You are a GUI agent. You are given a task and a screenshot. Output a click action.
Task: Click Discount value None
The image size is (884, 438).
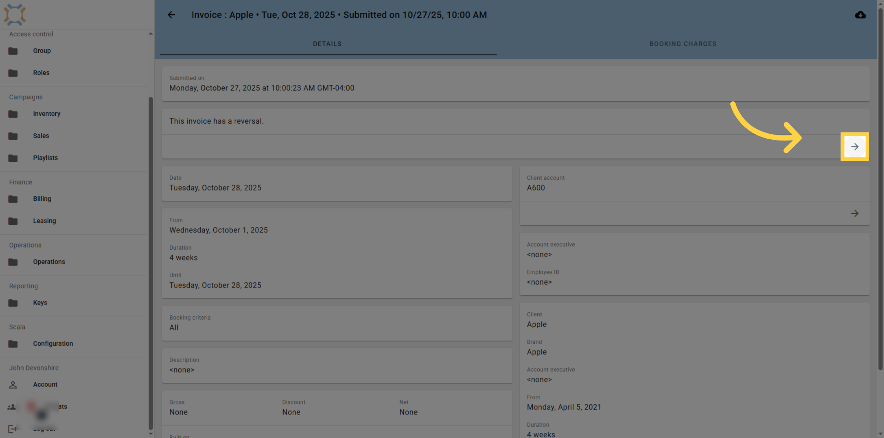[x=291, y=412]
